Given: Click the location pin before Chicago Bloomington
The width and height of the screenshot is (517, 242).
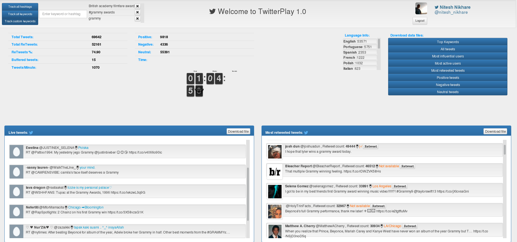Looking at the screenshot, I should (x=66, y=207).
